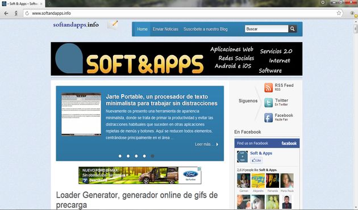
Task: Click the Facebook fan photo labeled Alejandro
Action: point(258,180)
